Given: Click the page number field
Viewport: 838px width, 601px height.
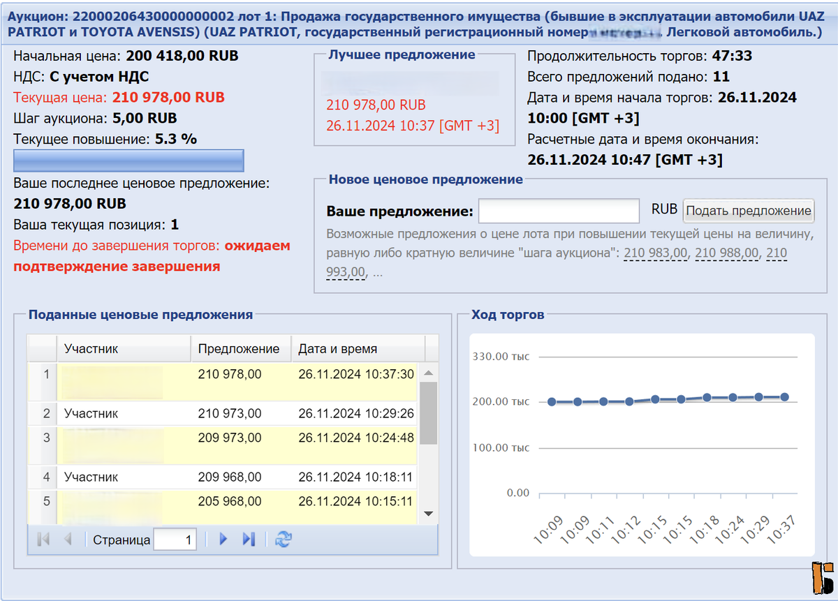Looking at the screenshot, I should pyautogui.click(x=175, y=540).
